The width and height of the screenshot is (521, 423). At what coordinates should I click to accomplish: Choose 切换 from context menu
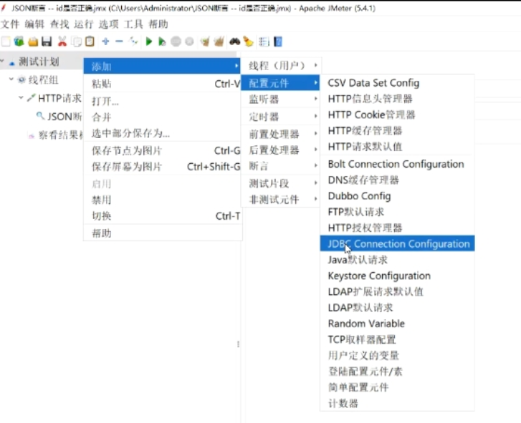(163, 216)
